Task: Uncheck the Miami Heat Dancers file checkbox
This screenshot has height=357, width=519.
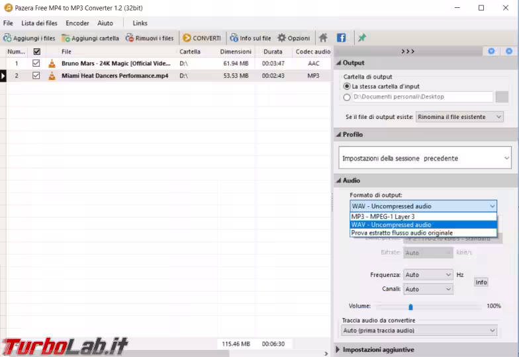Action: pyautogui.click(x=36, y=75)
